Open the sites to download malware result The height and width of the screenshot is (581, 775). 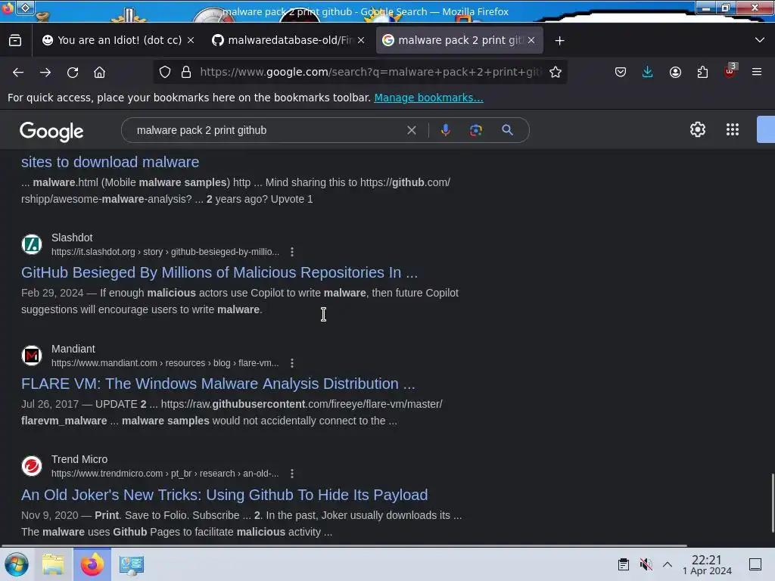coord(110,162)
